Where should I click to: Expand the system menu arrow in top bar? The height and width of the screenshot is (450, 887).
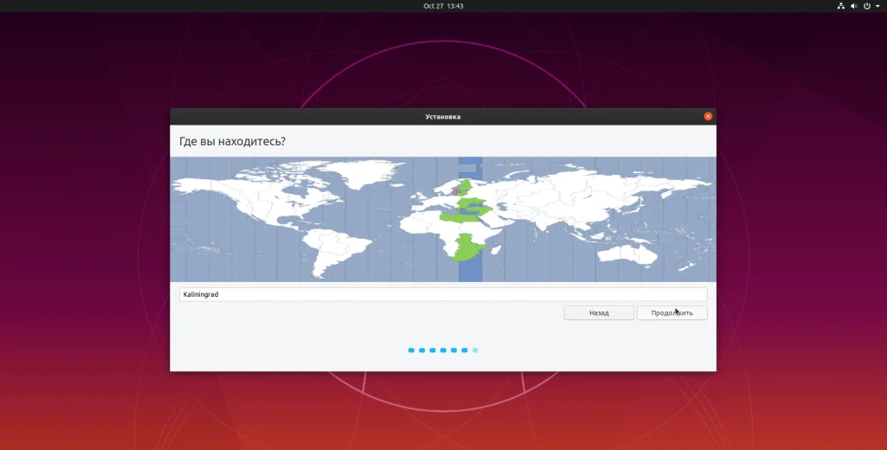click(x=877, y=6)
